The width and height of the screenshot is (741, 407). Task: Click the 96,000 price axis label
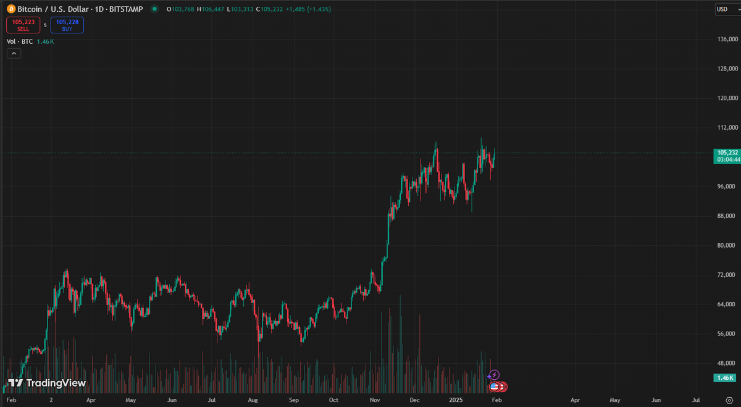pyautogui.click(x=725, y=187)
